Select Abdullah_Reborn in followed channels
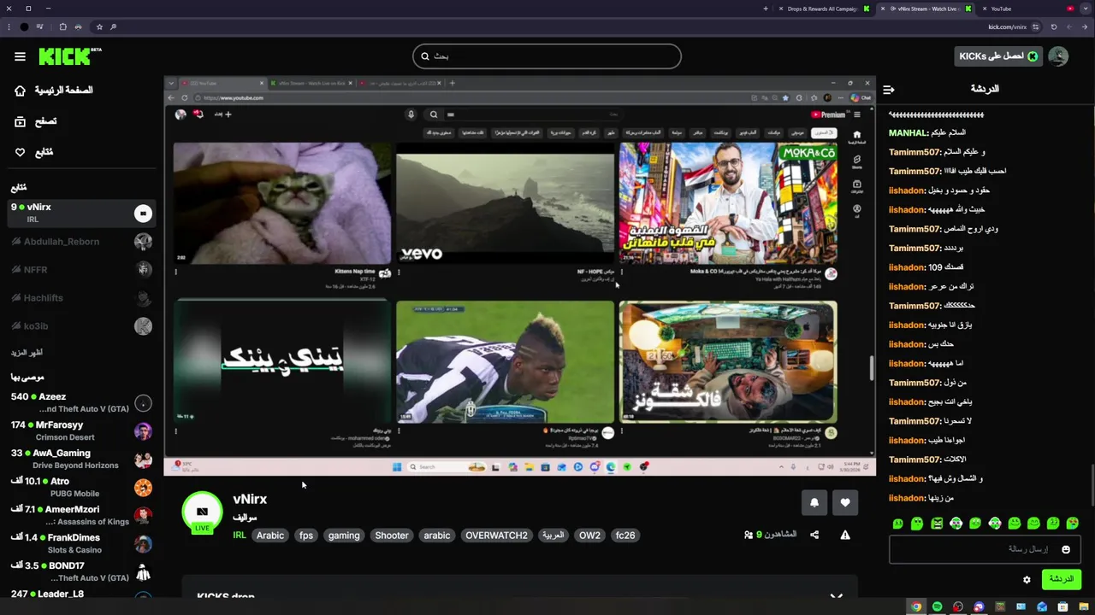This screenshot has width=1095, height=615. click(x=81, y=242)
